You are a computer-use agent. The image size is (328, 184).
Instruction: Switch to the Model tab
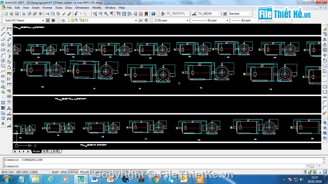36,151
